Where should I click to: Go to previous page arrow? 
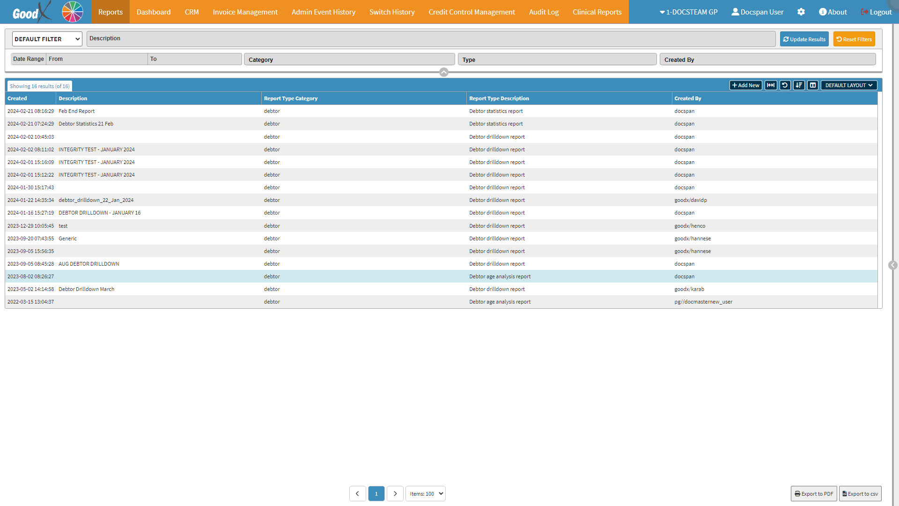point(357,493)
